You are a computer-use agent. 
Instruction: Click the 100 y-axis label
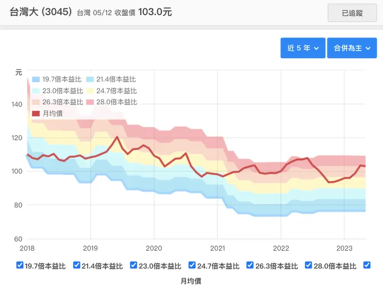pyautogui.click(x=17, y=171)
